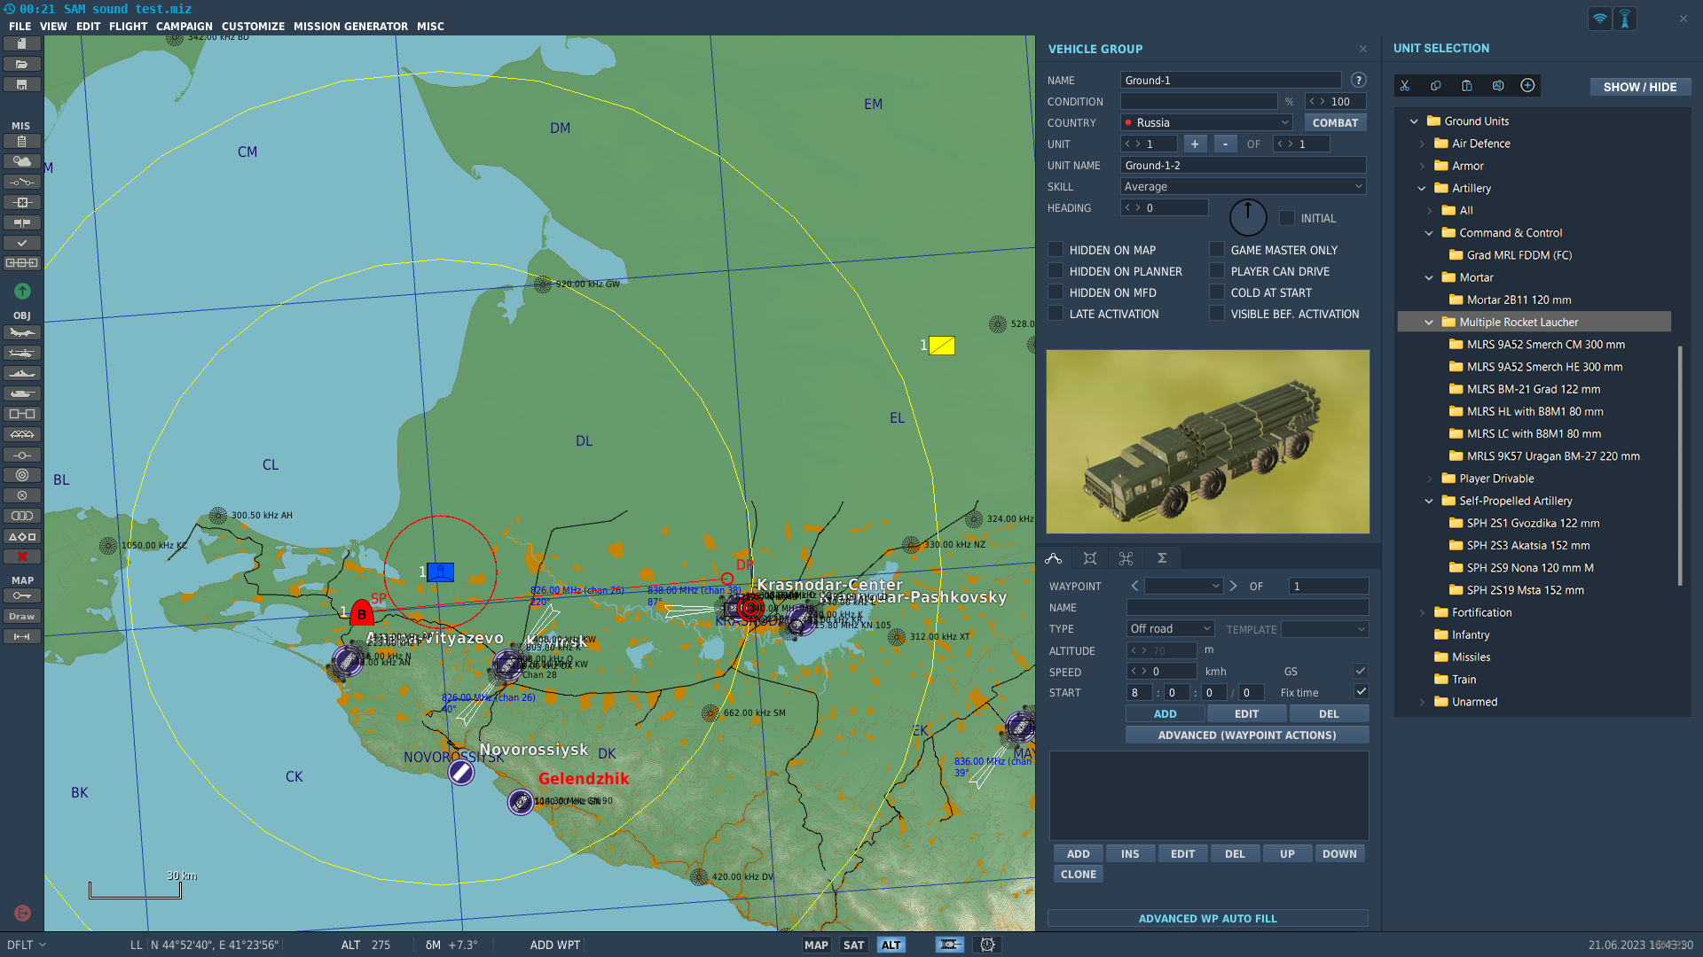Select MLRS BM-21 Grad 122 mm

1534,389
